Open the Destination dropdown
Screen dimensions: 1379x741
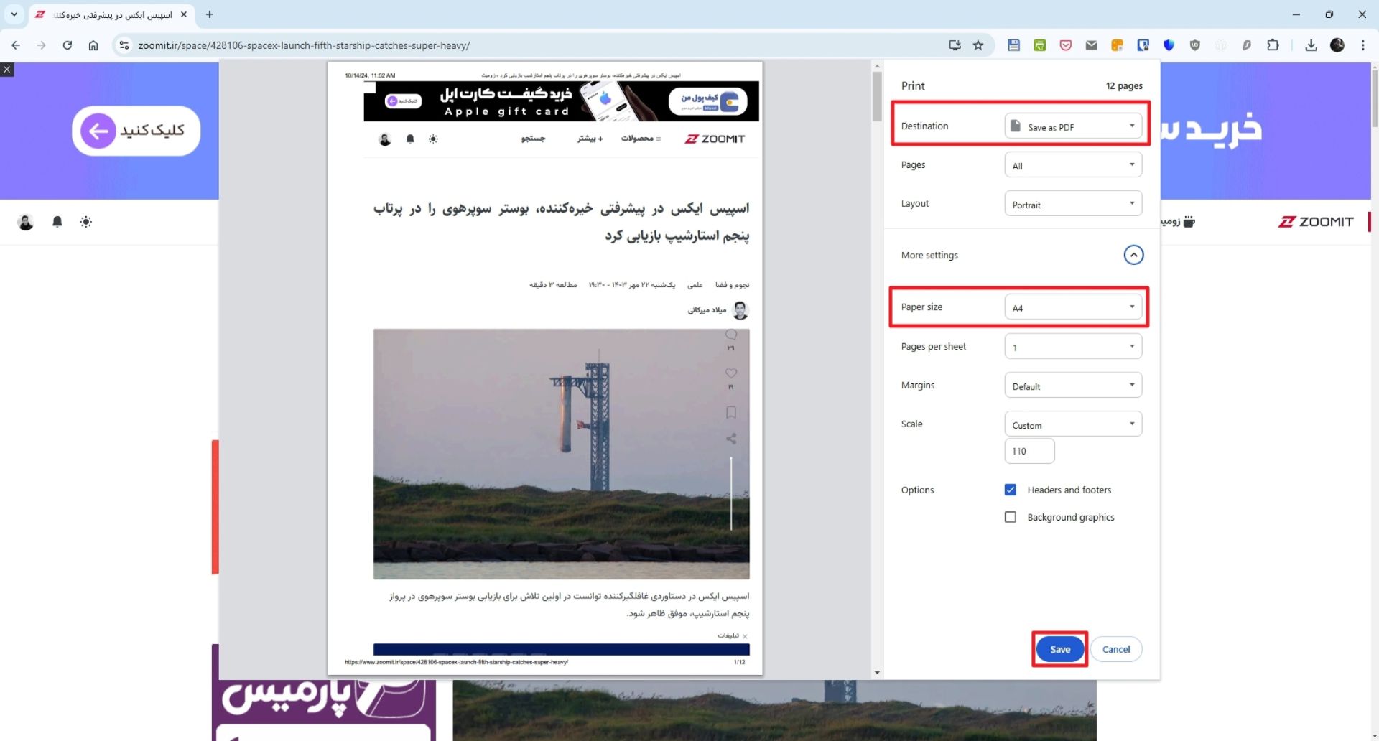[x=1073, y=126]
